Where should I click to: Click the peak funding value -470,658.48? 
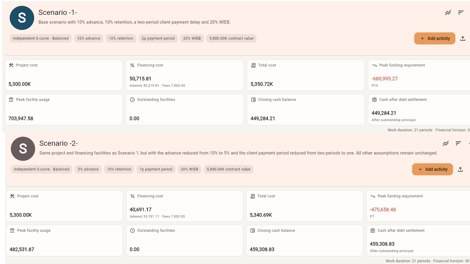[x=383, y=209]
